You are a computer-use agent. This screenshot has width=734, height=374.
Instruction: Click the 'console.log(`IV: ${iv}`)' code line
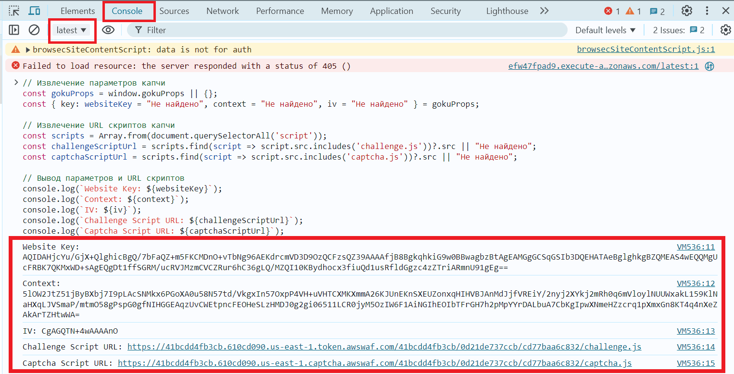(x=82, y=210)
